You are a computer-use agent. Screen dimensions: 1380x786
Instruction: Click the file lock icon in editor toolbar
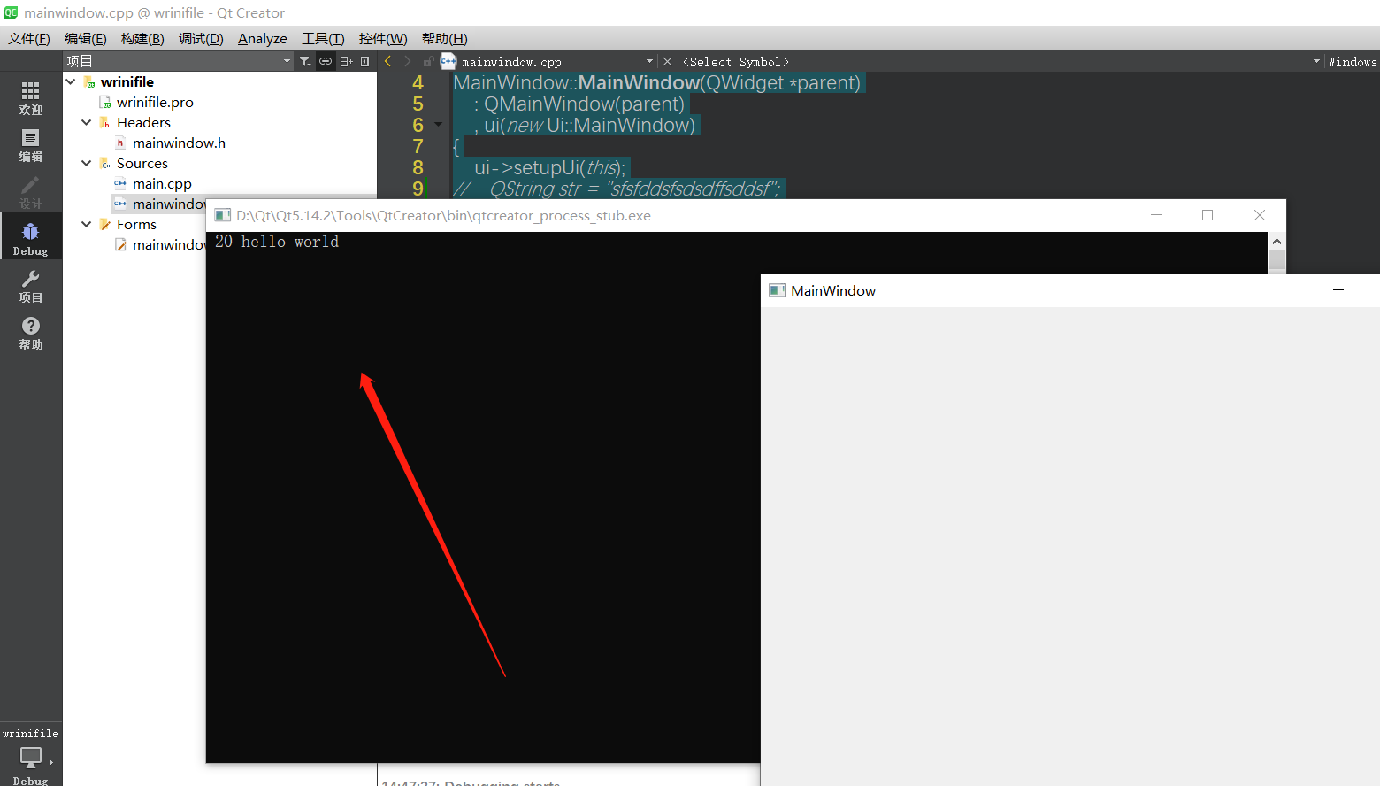(x=428, y=61)
